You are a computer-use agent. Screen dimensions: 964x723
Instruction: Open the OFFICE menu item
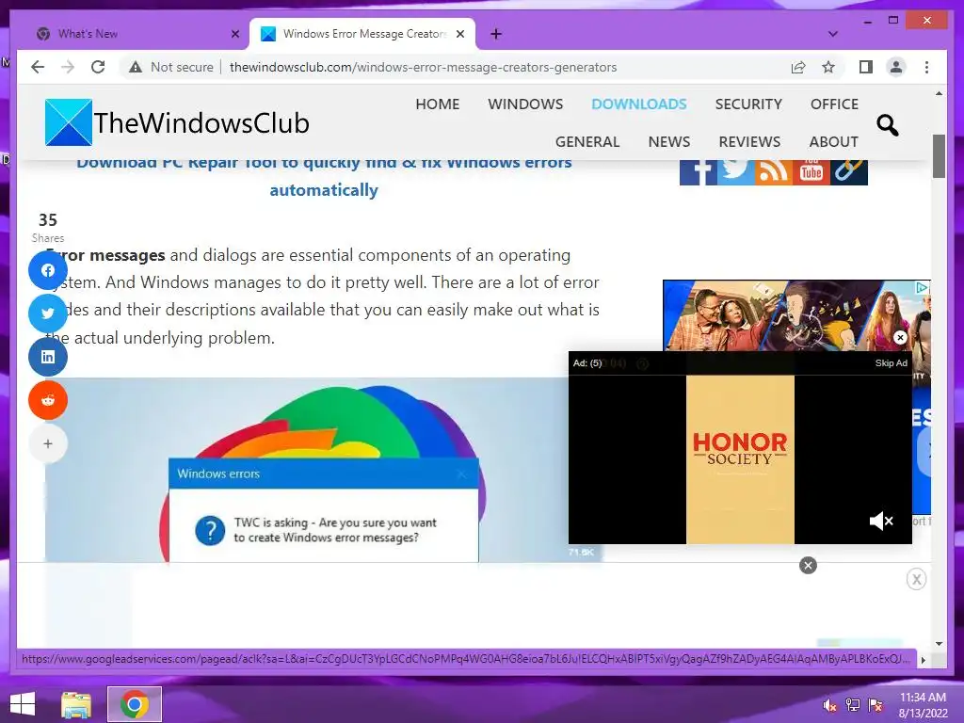click(x=834, y=104)
